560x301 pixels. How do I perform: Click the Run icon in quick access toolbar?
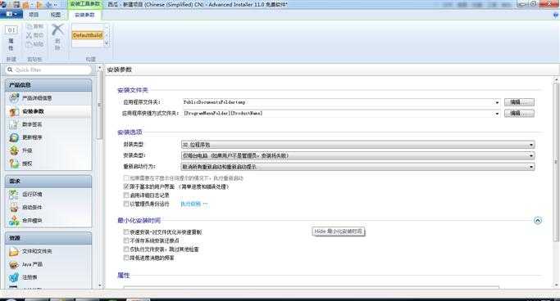click(39, 5)
